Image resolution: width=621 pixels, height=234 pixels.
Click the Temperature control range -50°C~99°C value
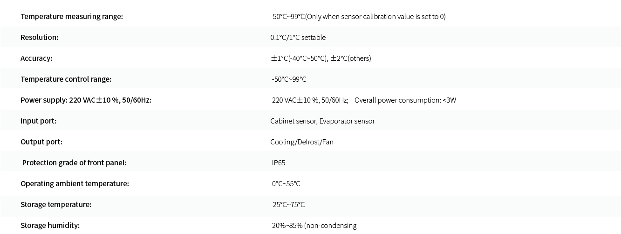pos(289,79)
